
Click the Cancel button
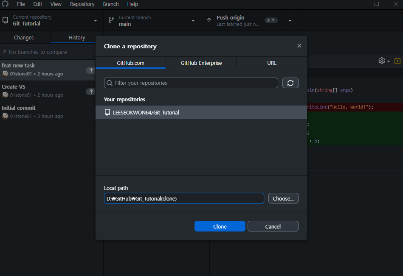click(x=273, y=226)
